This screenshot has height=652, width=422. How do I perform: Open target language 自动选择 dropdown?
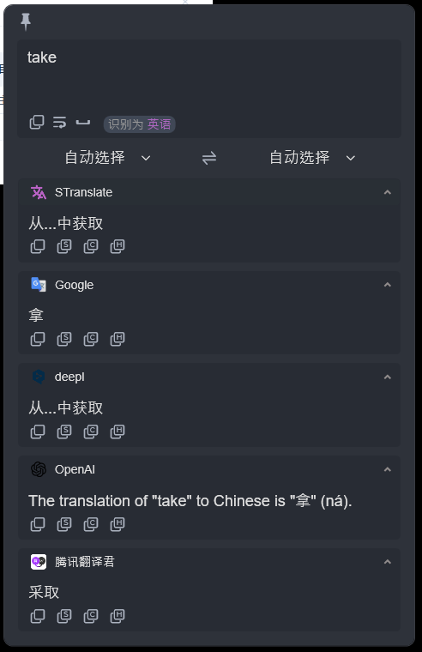pos(312,158)
